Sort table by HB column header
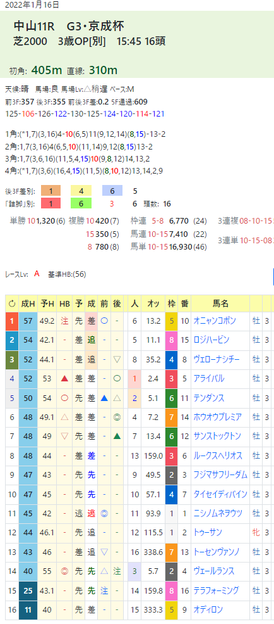Image resolution: width=274 pixels, height=624 pixels. (64, 303)
